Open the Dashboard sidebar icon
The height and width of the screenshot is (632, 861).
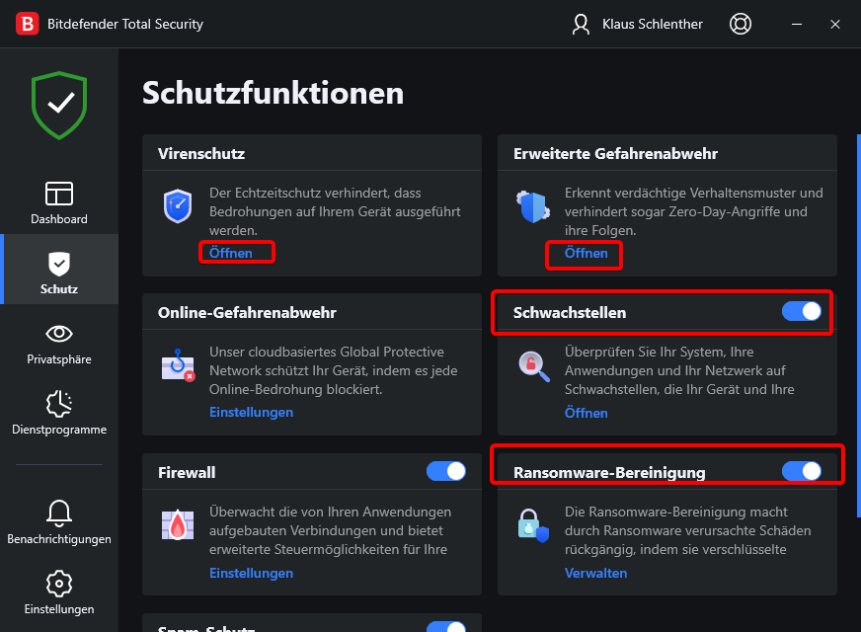(x=59, y=194)
